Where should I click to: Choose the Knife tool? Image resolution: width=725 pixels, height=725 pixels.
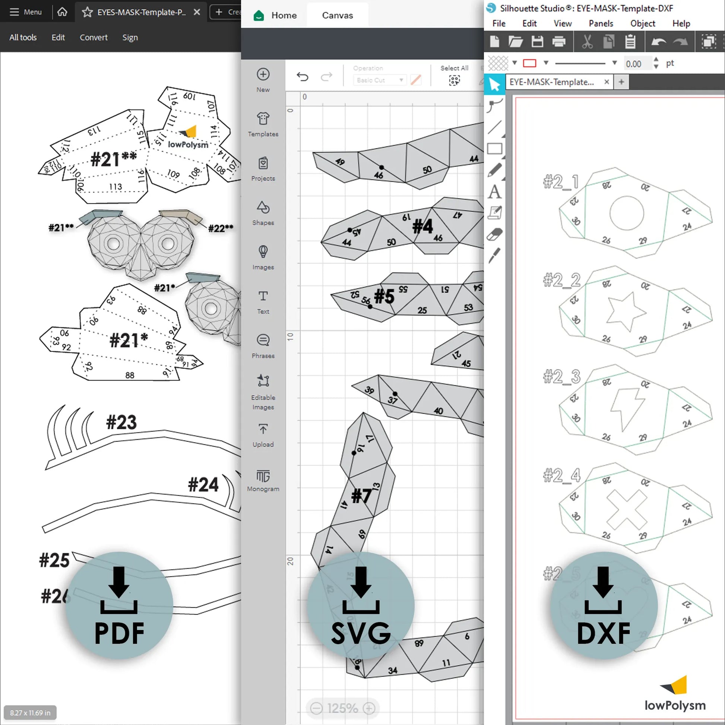coord(495,255)
